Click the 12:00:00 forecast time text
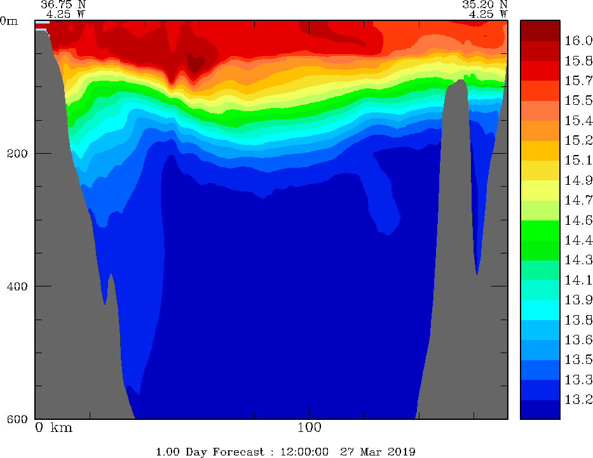This screenshot has height=458, width=593. pyautogui.click(x=304, y=452)
